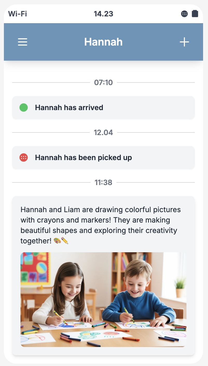
Task: Click the 12.04 timestamp divider
Action: coord(103,132)
